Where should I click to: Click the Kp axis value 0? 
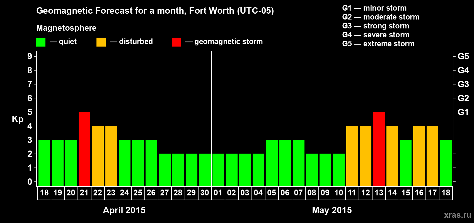tap(30, 182)
